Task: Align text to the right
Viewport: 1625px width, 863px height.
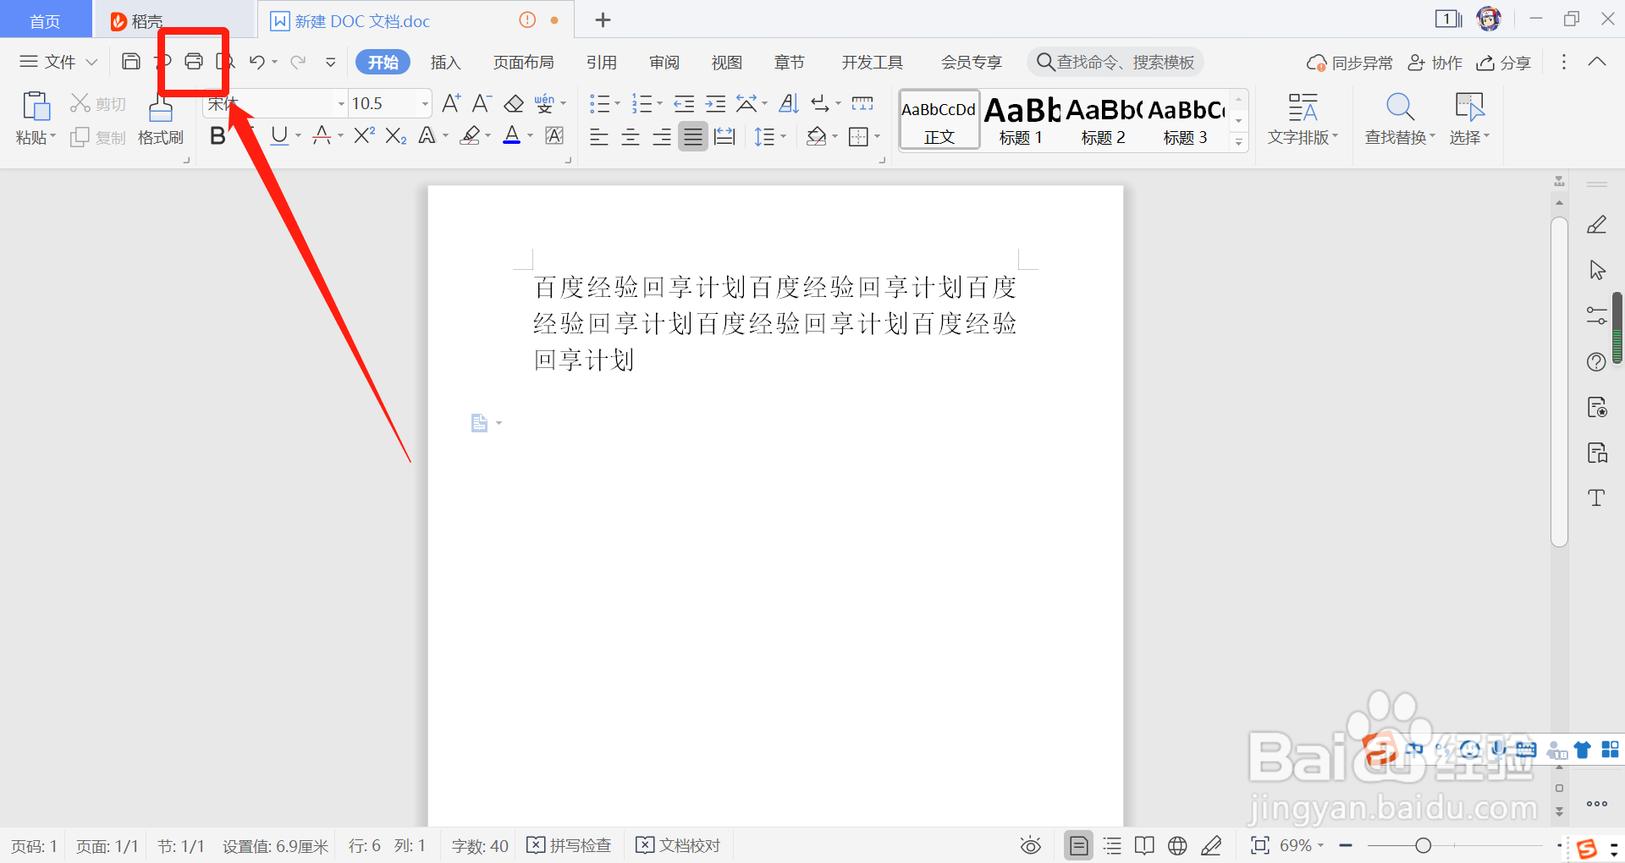Action: click(662, 136)
